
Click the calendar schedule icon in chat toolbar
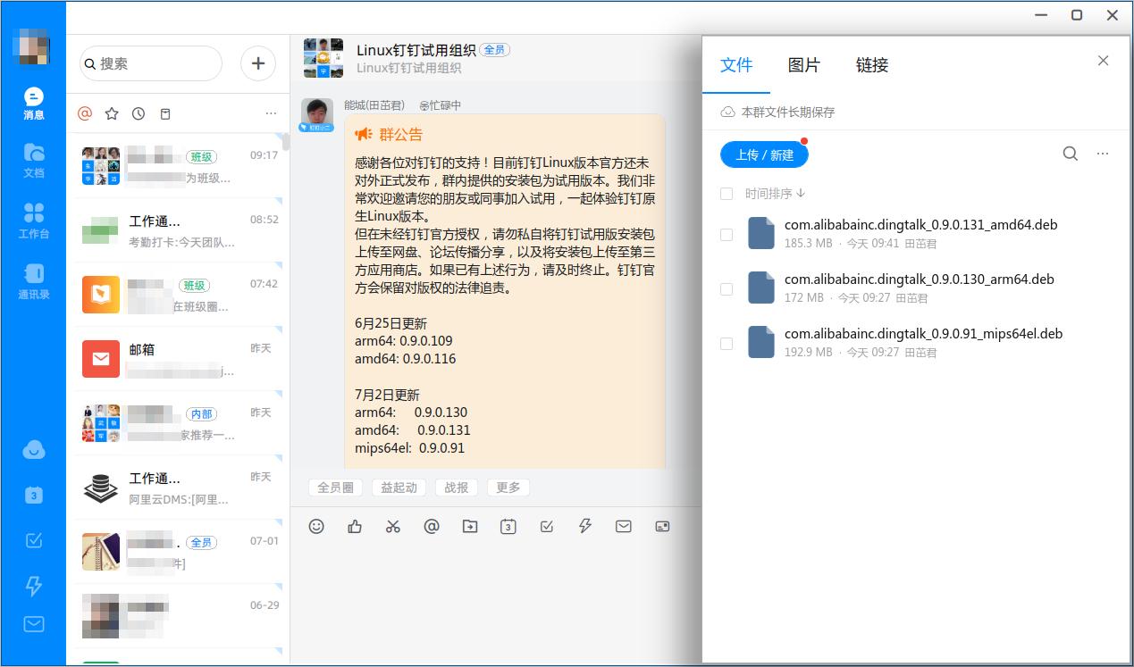[x=508, y=527]
